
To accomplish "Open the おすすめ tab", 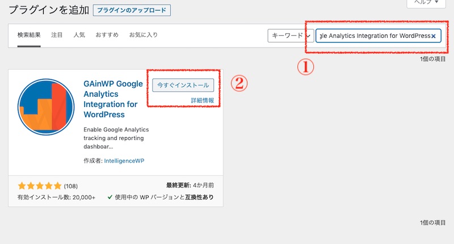I will pyautogui.click(x=107, y=35).
